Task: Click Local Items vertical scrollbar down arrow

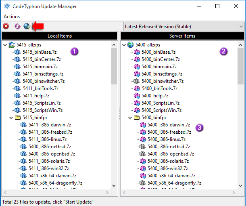Action: (114, 186)
